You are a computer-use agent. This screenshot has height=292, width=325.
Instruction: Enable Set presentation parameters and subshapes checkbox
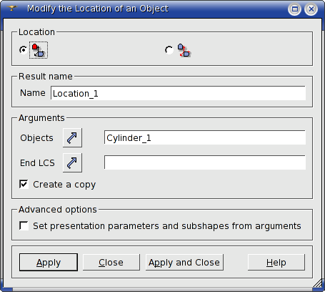pos(24,225)
